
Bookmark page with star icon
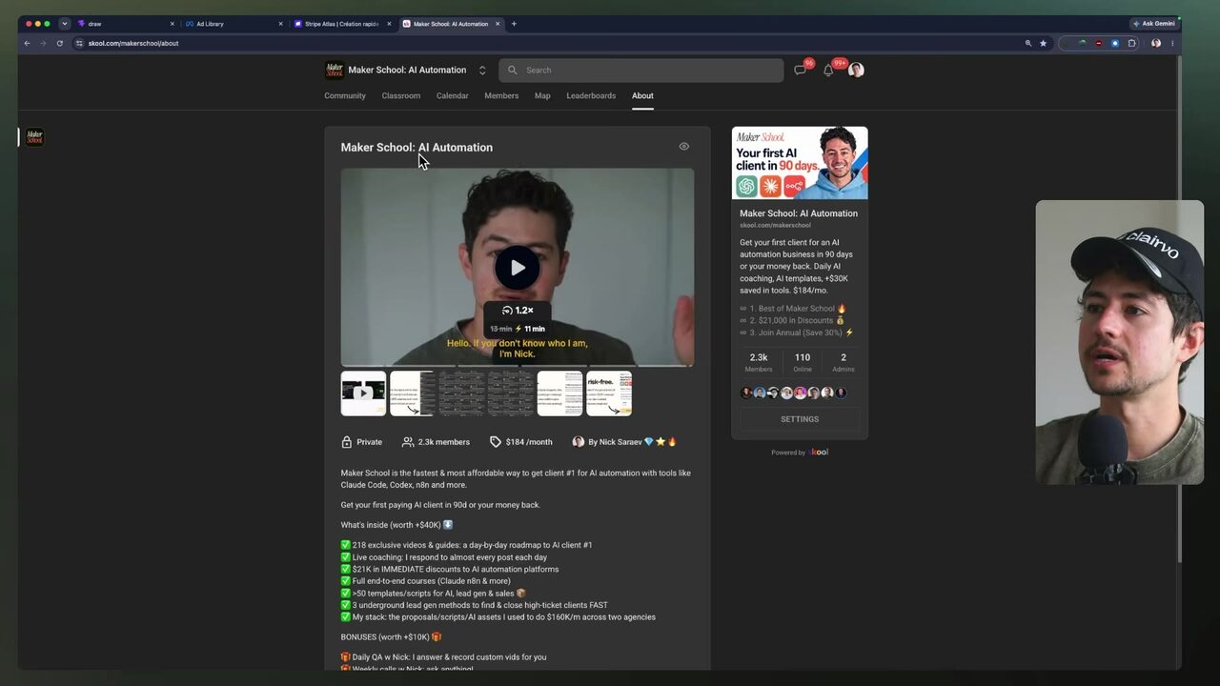[1043, 43]
